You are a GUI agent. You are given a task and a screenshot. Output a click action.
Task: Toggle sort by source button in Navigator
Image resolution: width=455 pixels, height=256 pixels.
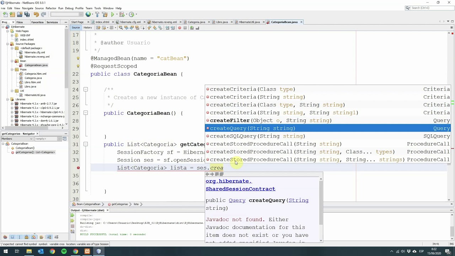[56, 237]
